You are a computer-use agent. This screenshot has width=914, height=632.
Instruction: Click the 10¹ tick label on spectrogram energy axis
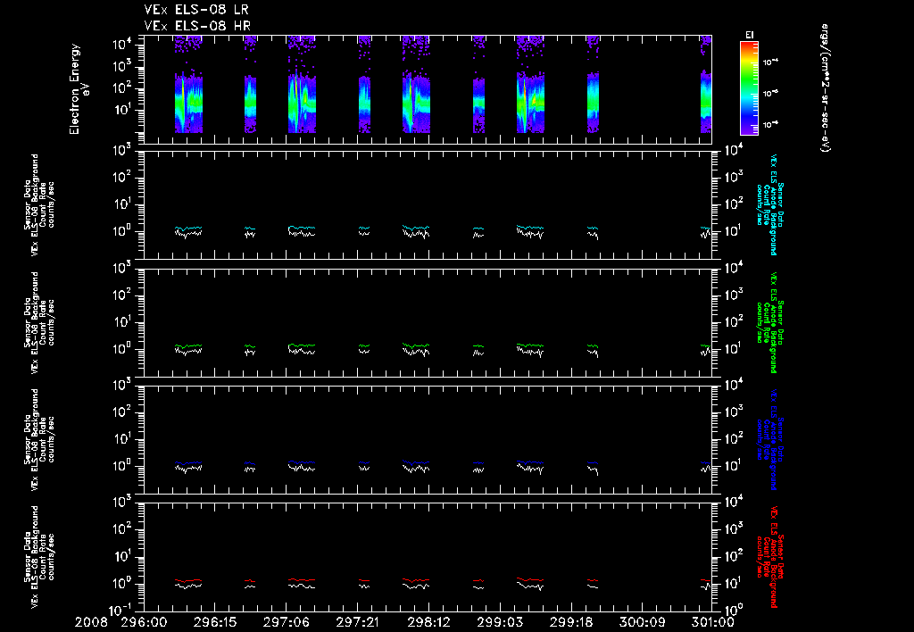tap(123, 110)
